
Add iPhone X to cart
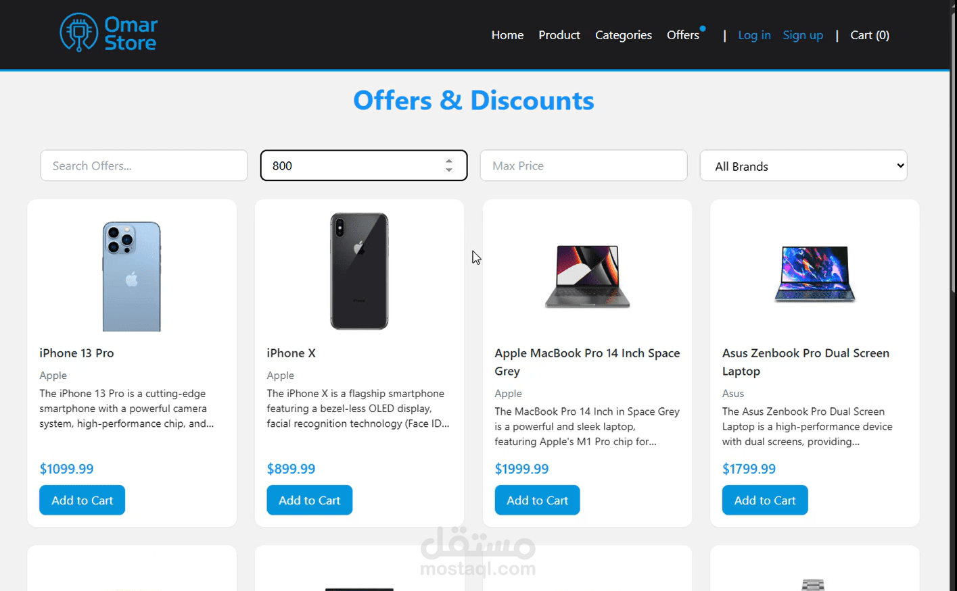[309, 500]
